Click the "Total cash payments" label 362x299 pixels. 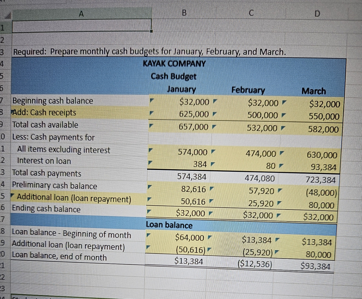coord(47,173)
